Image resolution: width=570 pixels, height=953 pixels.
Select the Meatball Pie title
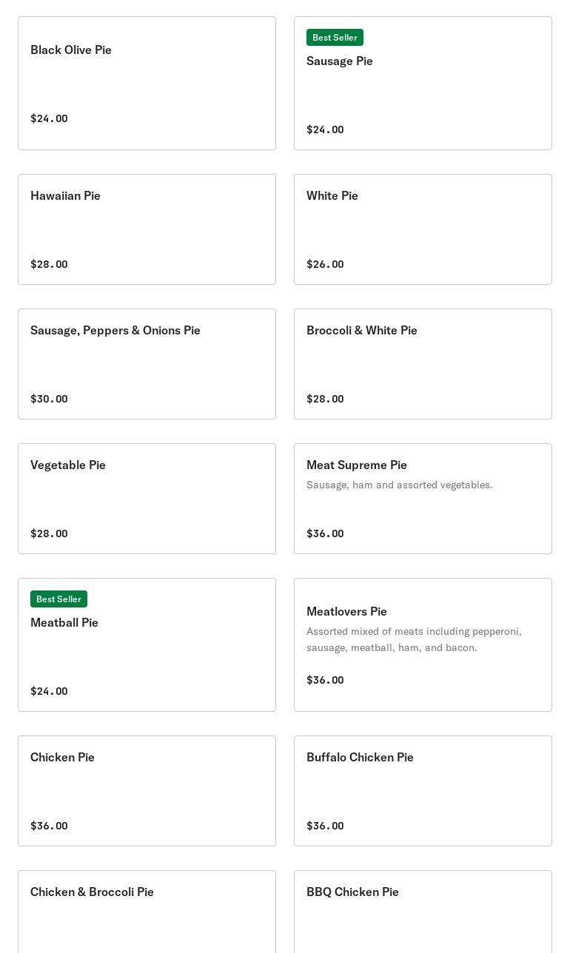click(64, 622)
